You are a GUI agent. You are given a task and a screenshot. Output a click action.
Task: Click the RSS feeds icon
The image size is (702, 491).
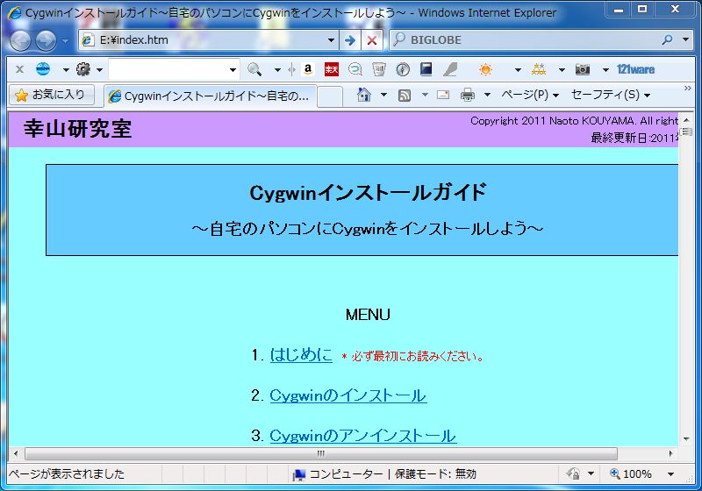pyautogui.click(x=405, y=95)
